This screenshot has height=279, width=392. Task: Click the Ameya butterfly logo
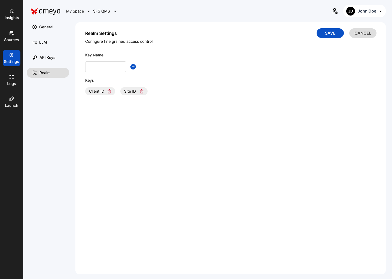click(34, 11)
